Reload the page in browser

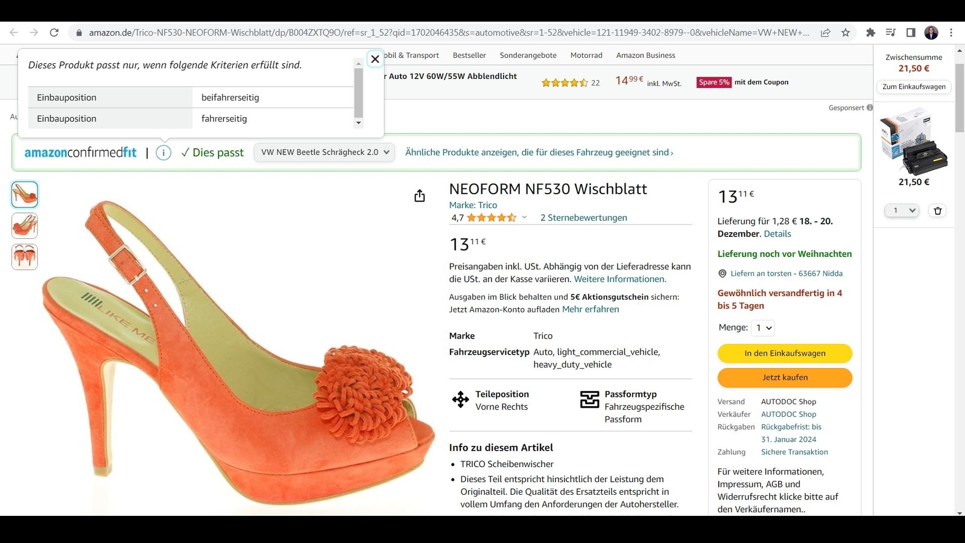pyautogui.click(x=54, y=33)
